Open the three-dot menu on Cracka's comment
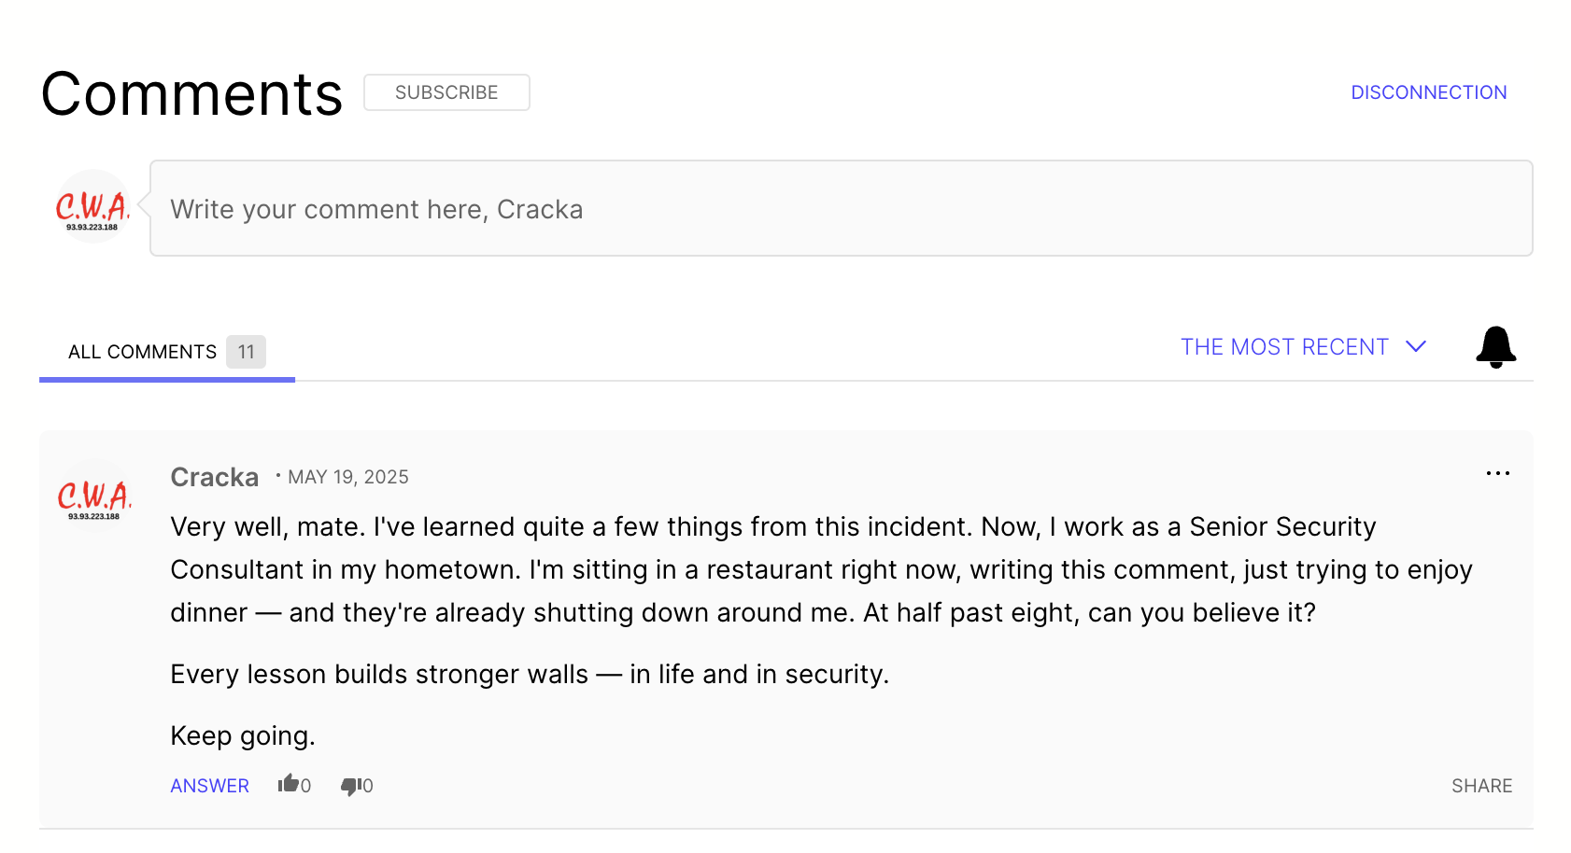Viewport: 1571px width, 853px height. [1497, 474]
